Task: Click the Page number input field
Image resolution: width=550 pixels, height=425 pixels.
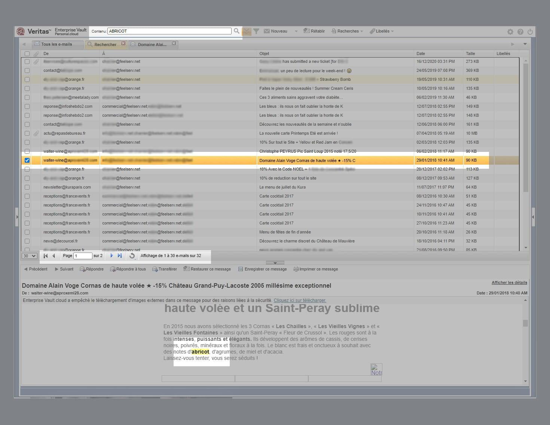Action: pyautogui.click(x=83, y=256)
